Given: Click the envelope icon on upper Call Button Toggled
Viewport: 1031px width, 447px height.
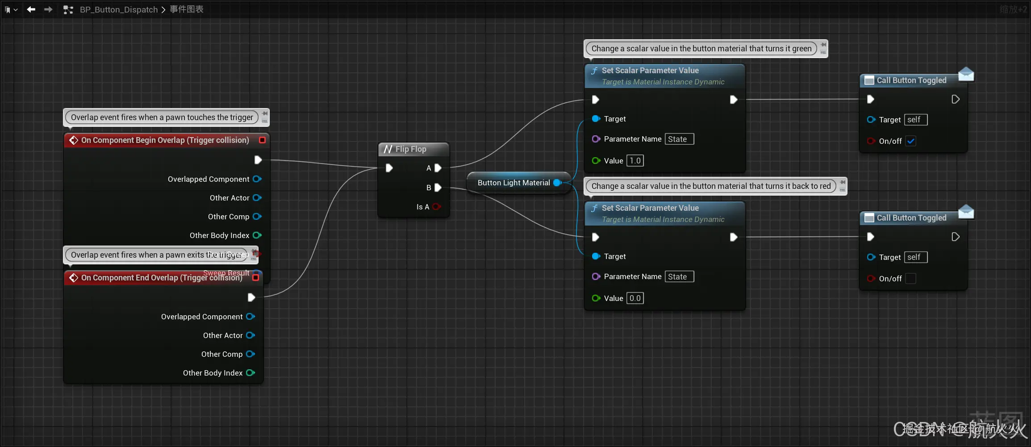Looking at the screenshot, I should [x=966, y=74].
